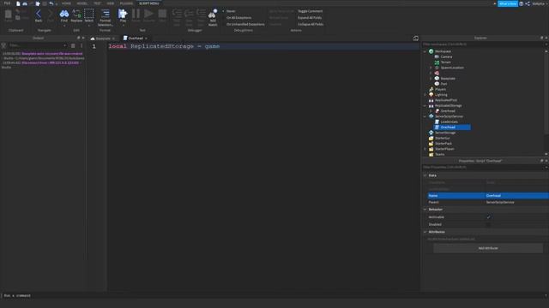Click the new file icon in title bar
The height and width of the screenshot is (308, 549).
(18, 3)
